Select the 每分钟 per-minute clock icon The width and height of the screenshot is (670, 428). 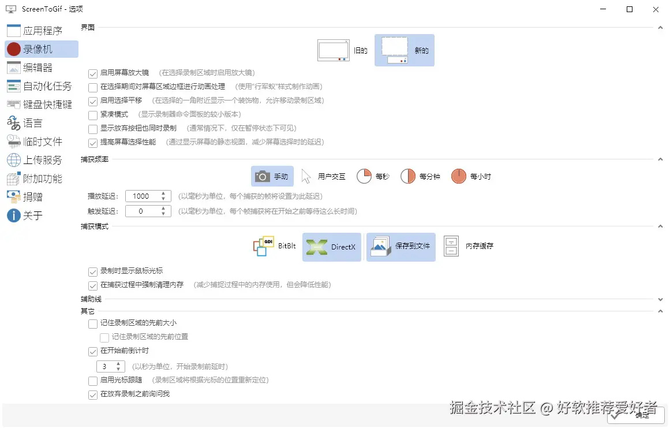(408, 176)
